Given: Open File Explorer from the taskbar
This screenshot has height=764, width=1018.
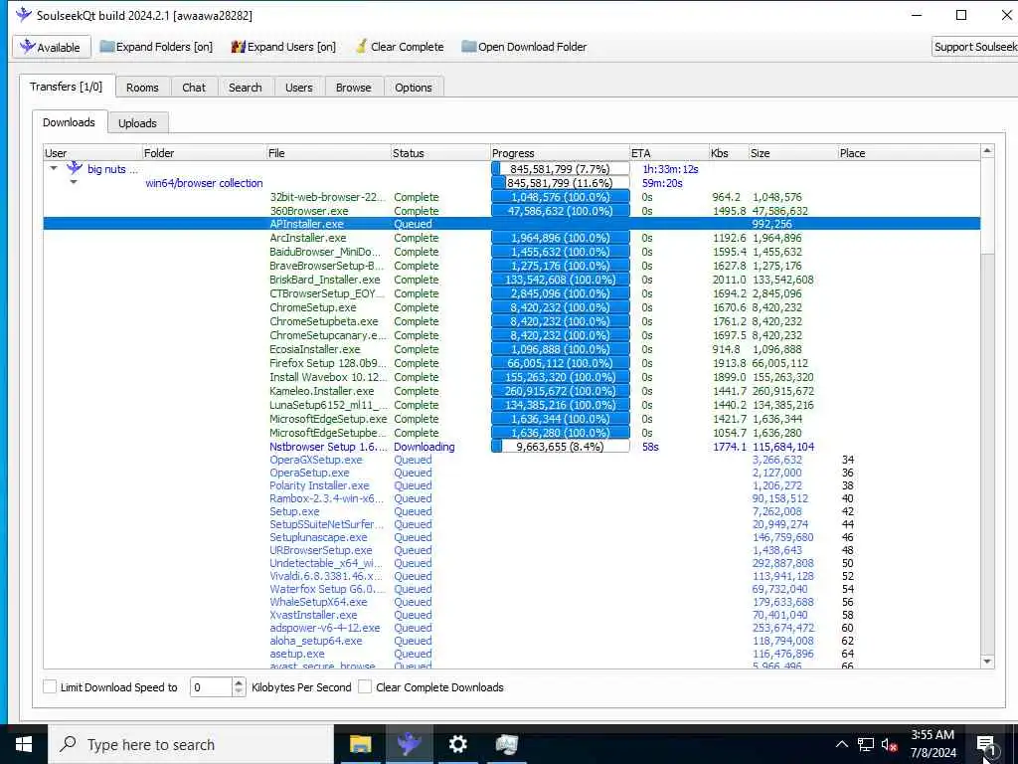Looking at the screenshot, I should 360,744.
